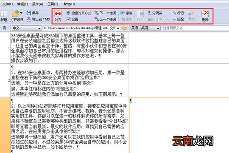Open the 英语（美国） target language dropdown
This screenshot has height=153, width=229.
point(145,28)
